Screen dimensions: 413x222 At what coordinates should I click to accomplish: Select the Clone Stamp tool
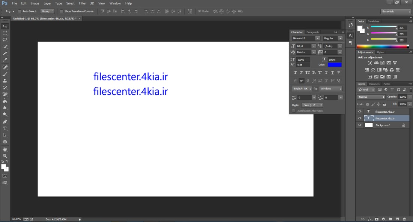click(x=5, y=80)
